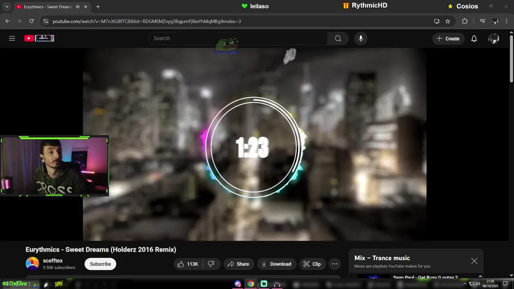The height and width of the screenshot is (289, 514).
Task: Open taskbar volume icon
Action: coord(477,284)
